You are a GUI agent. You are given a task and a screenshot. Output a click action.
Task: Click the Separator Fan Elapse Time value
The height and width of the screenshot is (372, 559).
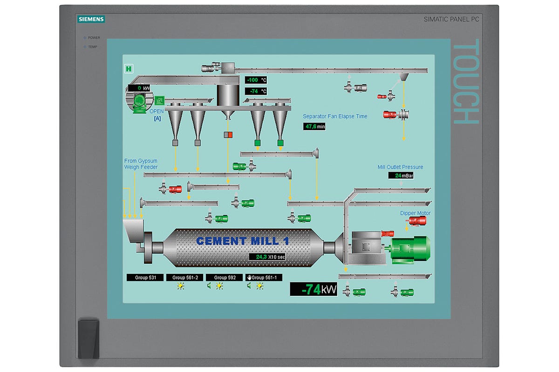315,126
